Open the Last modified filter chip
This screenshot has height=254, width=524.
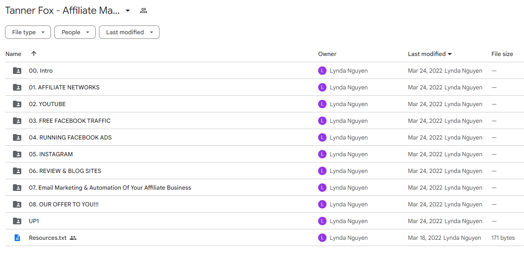(x=129, y=32)
